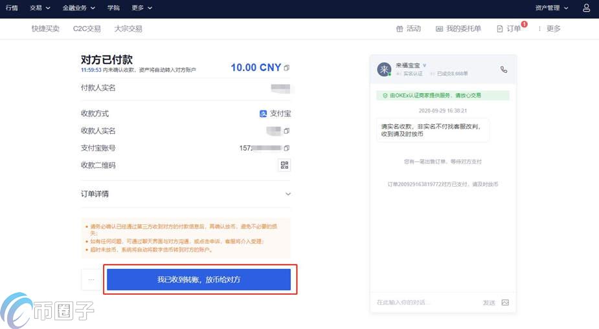The image size is (599, 329).
Task: Confirm 我已收到转账，放币给对方 button
Action: point(199,279)
